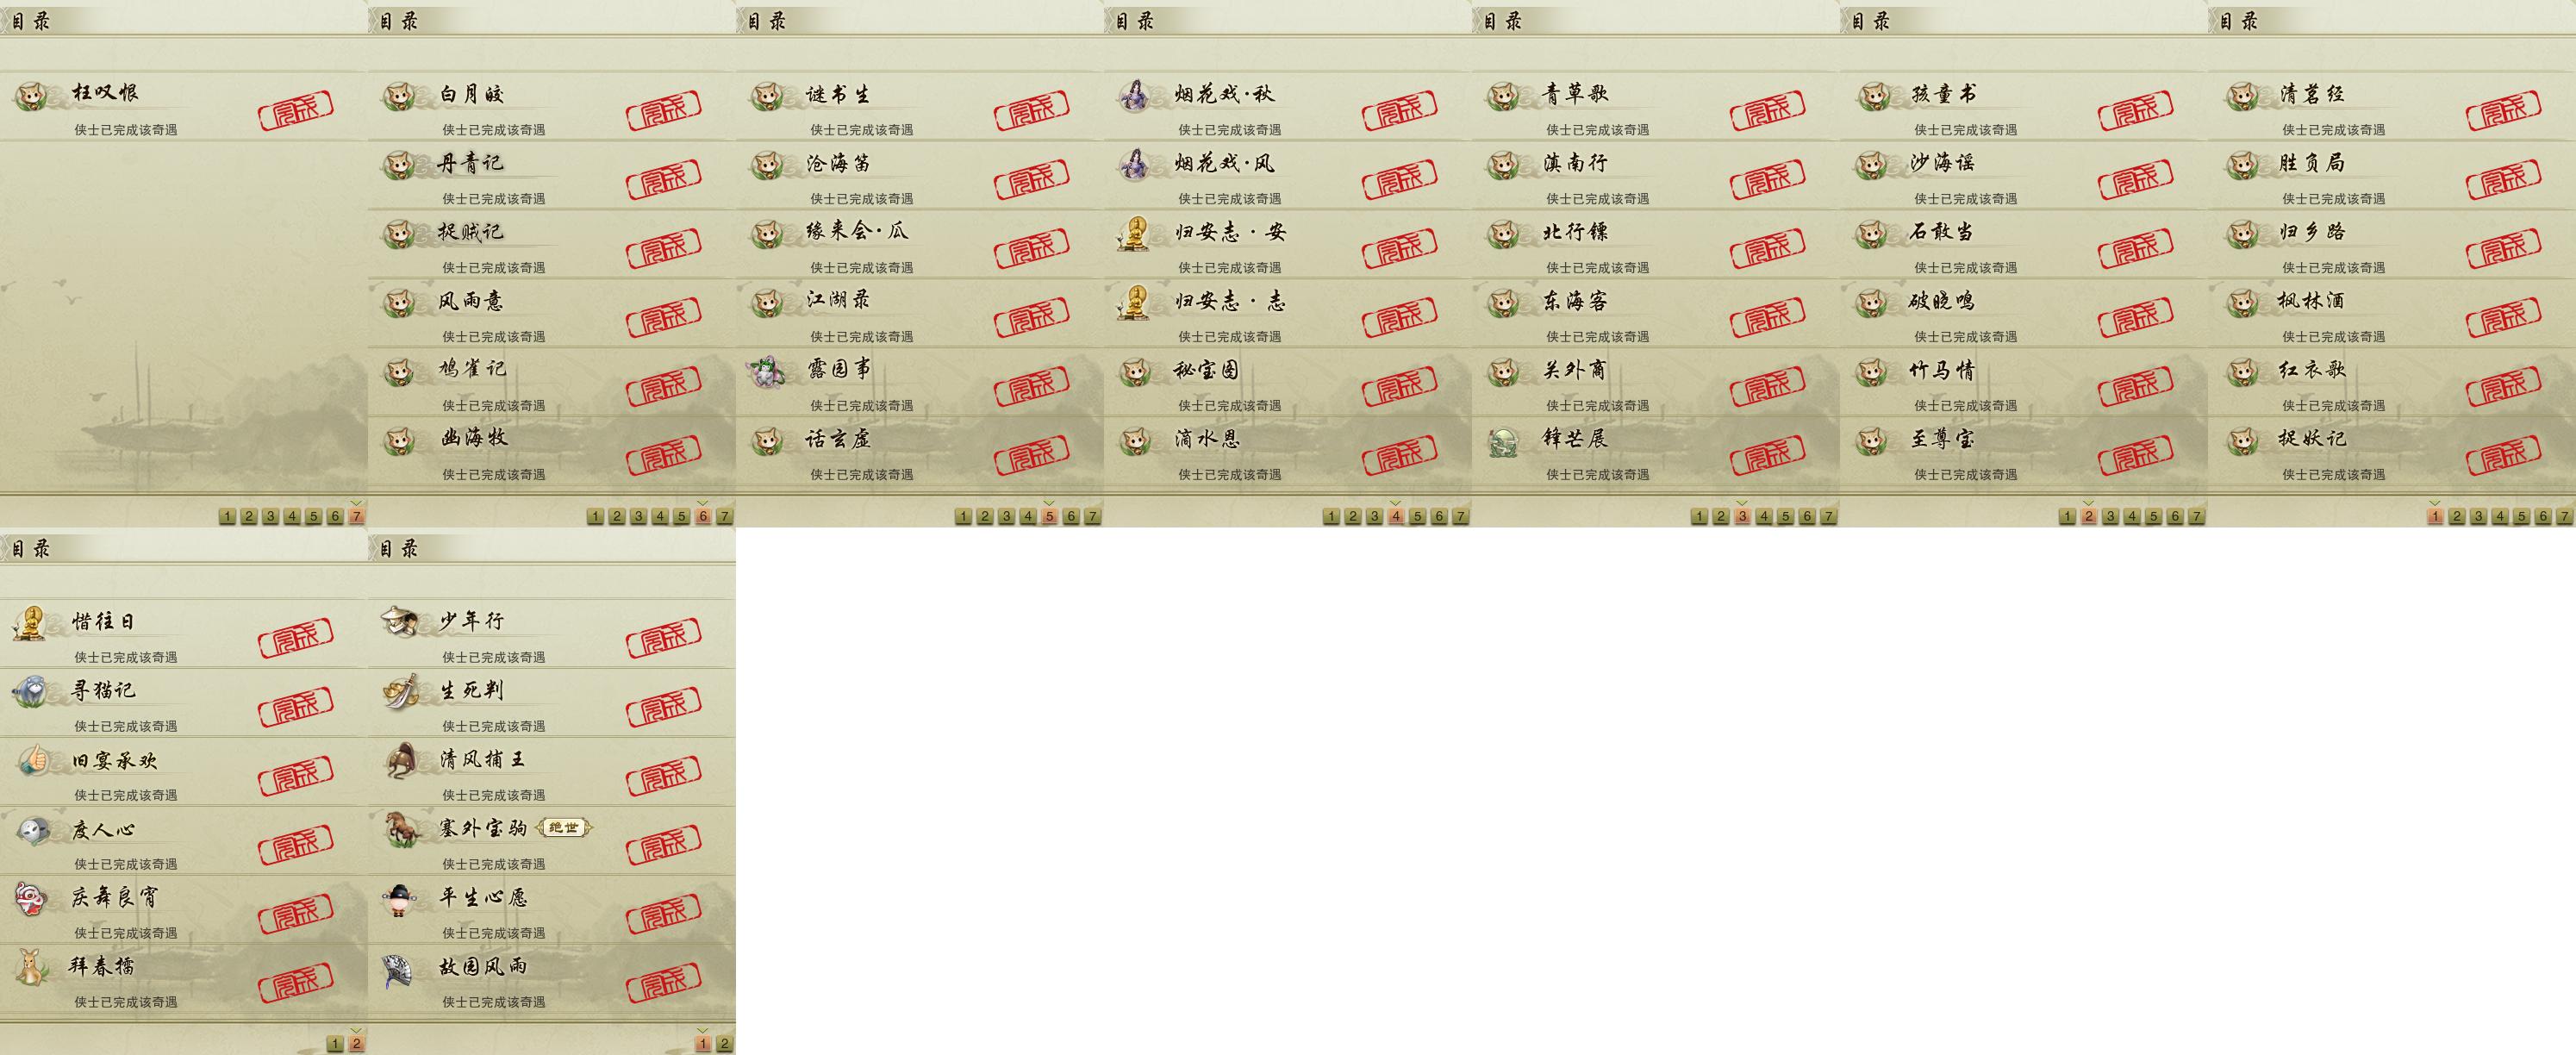Open the lion dance icon for 庆舞良宵
Image resolution: width=2576 pixels, height=1055 pixels.
click(x=32, y=898)
